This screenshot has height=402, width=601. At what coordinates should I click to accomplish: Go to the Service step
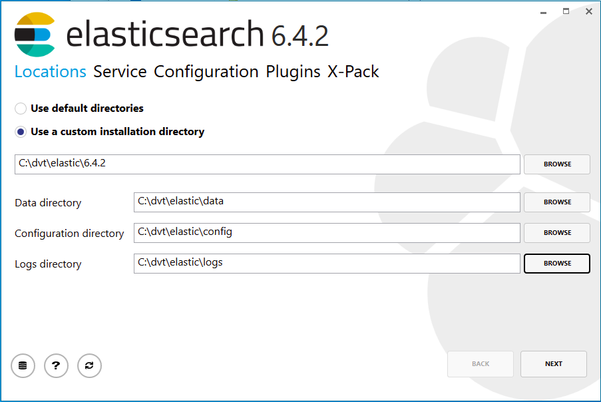120,72
